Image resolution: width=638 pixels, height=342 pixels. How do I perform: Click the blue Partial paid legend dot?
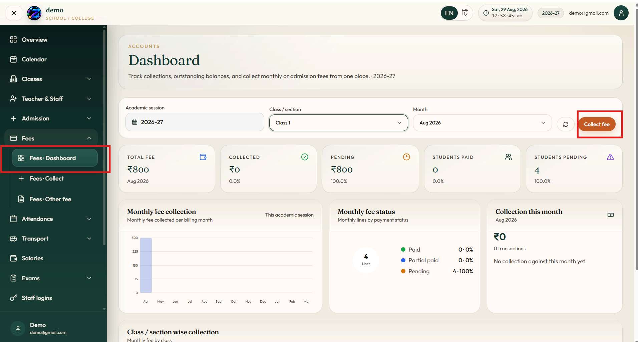pos(403,260)
